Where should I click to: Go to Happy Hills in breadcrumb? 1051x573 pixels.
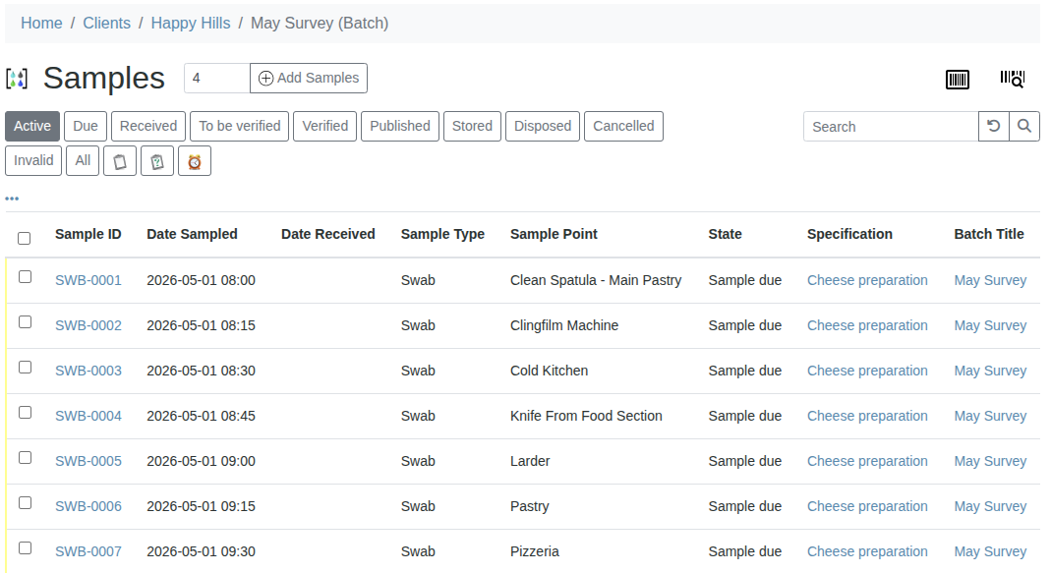(x=191, y=23)
